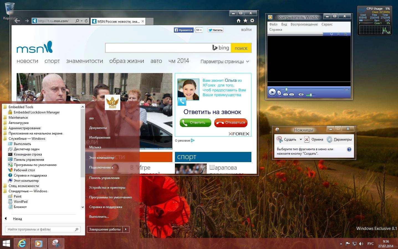Expand the Спец. возможности folder

[x=21, y=186]
